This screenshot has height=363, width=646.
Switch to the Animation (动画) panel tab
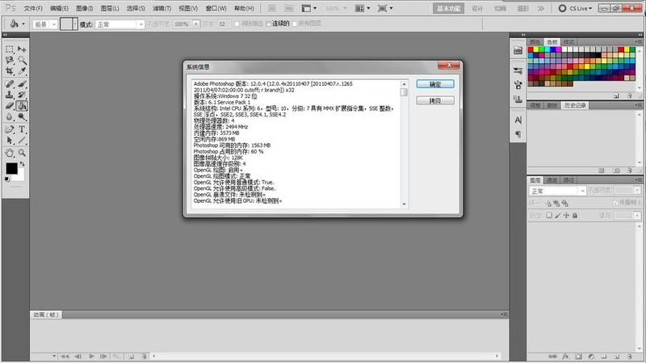[x=46, y=314]
